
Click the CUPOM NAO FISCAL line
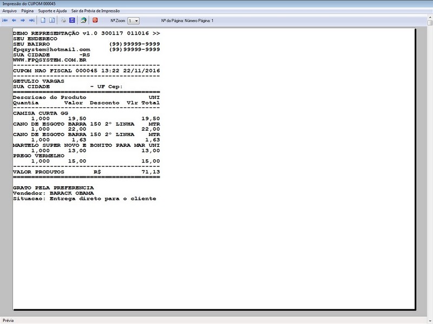click(x=87, y=71)
